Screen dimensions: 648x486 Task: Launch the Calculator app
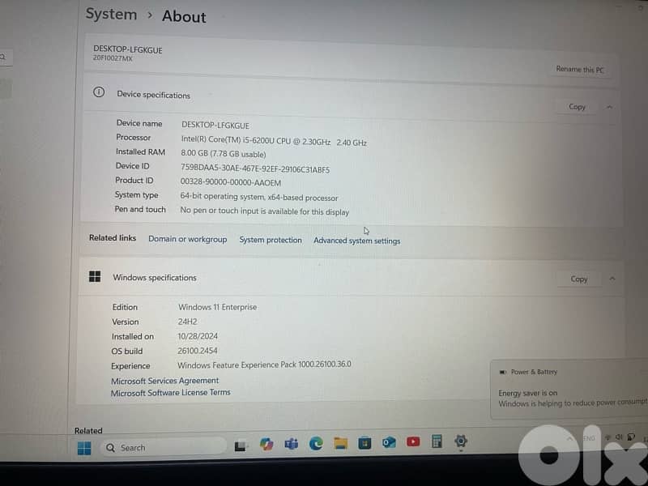click(436, 443)
